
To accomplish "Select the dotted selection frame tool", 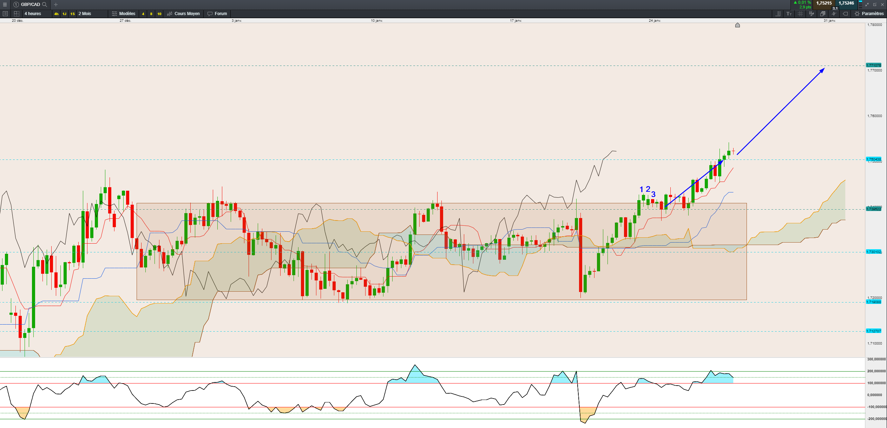I will [x=800, y=14].
